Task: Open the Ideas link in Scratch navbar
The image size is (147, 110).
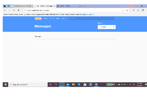Action: point(58,18)
